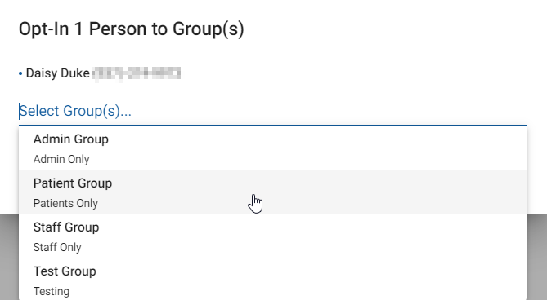Dismiss dialog via gray backdrop at right edge
The image size is (547, 300).
(x=537, y=258)
